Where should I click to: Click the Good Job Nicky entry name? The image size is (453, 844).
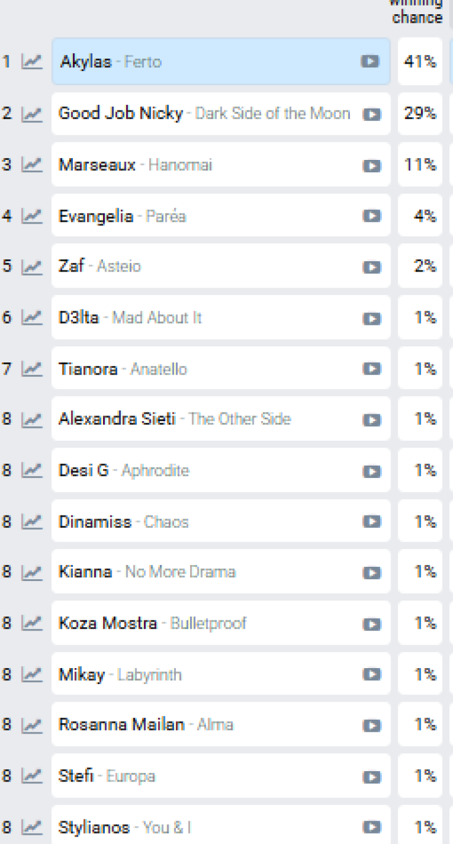(121, 114)
